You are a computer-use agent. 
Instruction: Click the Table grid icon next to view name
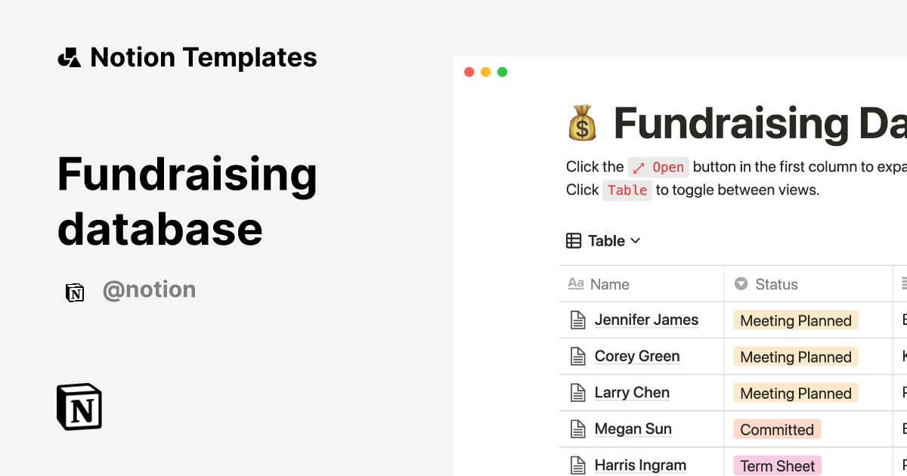point(574,240)
